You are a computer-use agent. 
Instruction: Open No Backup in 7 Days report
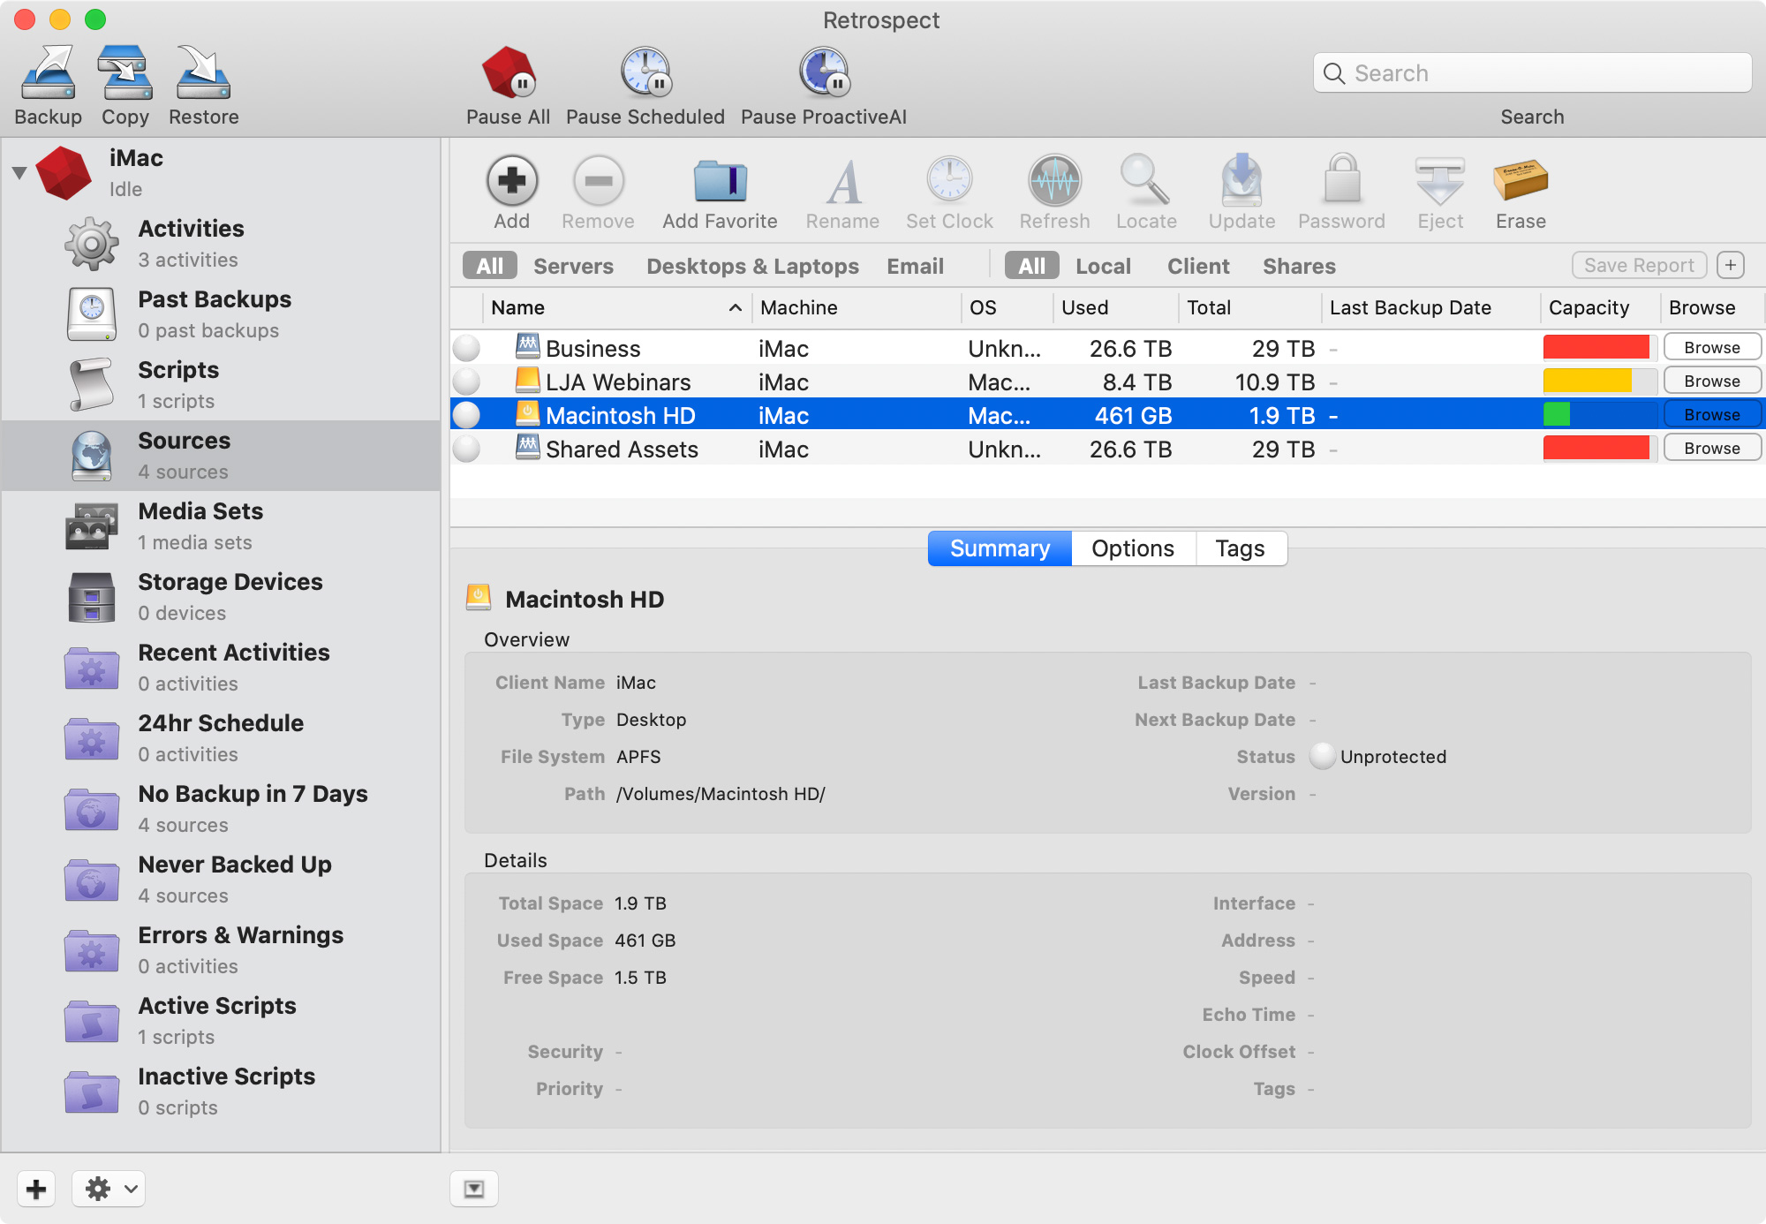(x=221, y=809)
